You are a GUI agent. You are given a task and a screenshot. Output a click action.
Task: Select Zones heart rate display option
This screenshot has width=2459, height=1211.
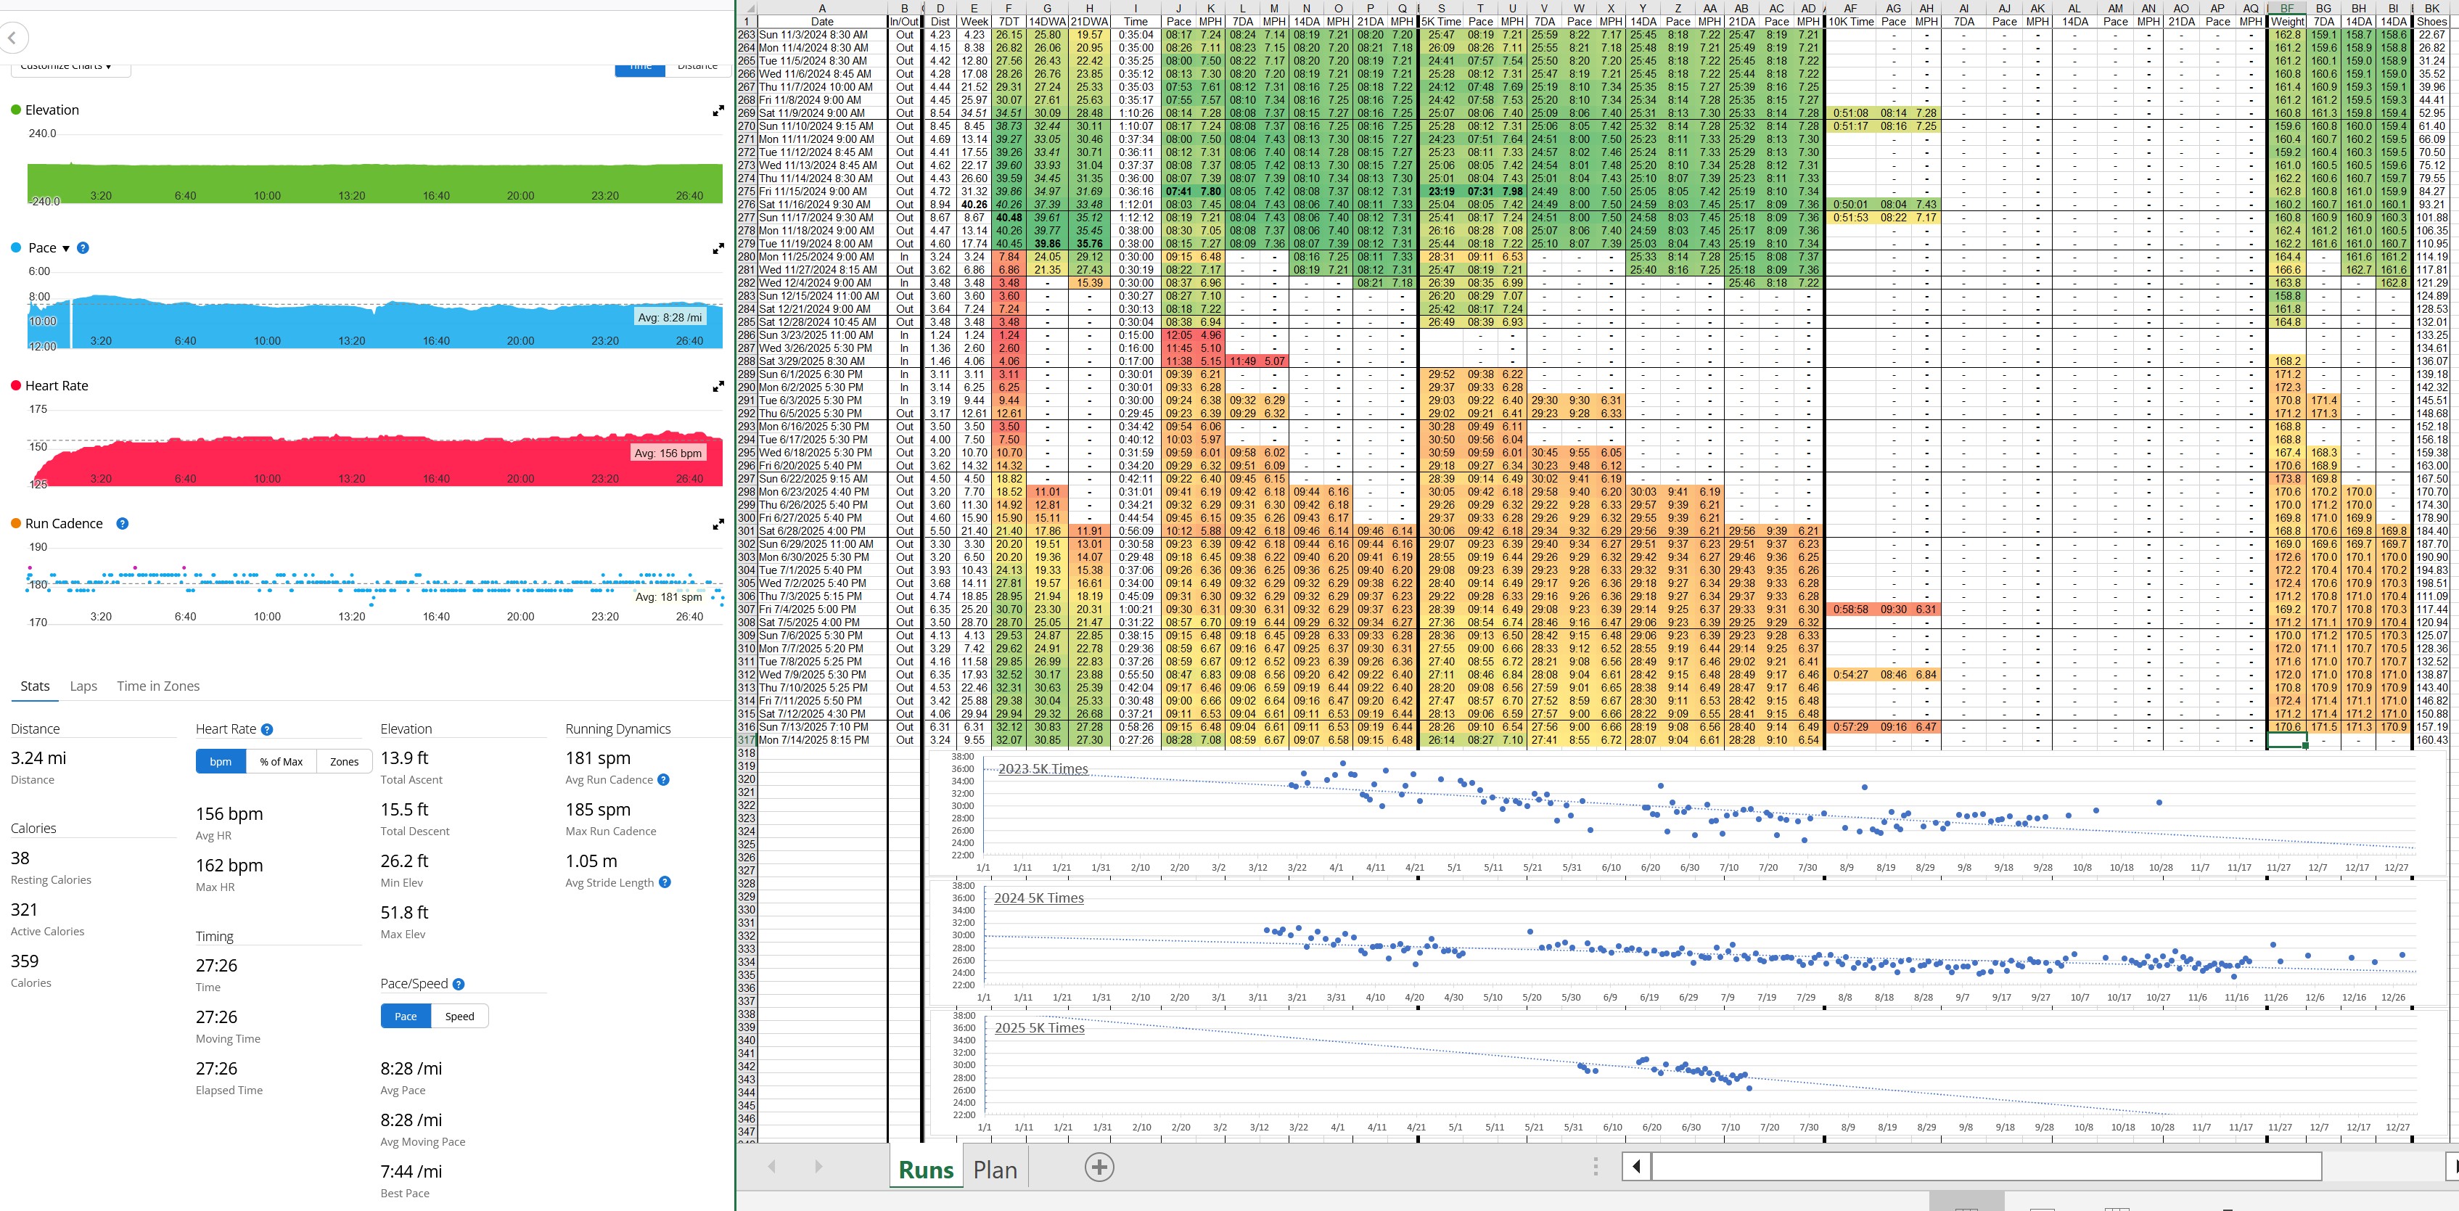click(x=345, y=762)
